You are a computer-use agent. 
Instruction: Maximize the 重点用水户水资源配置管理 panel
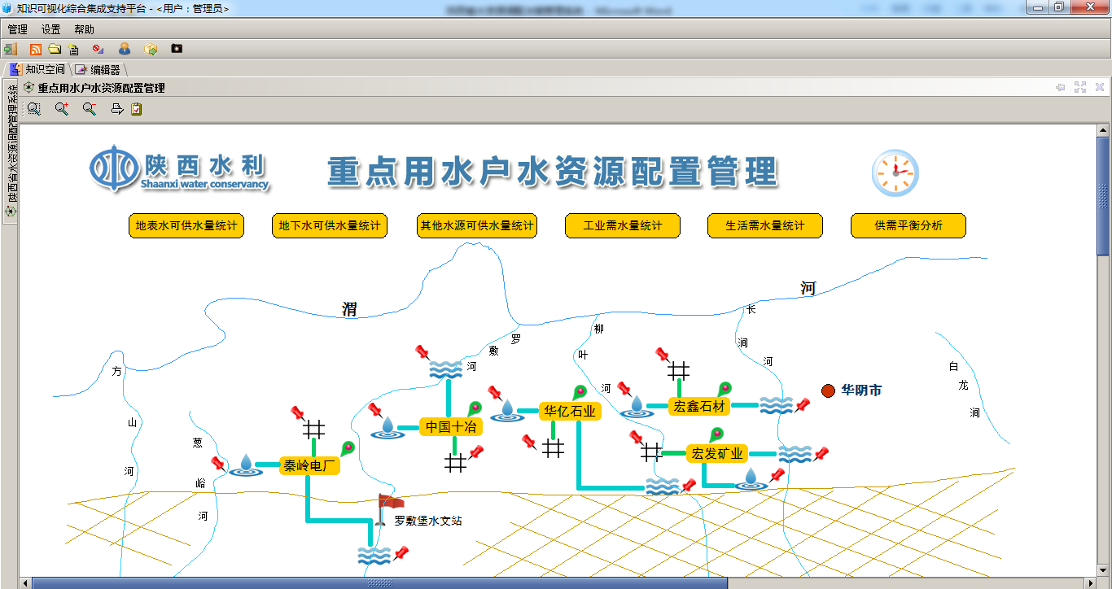[x=1080, y=87]
